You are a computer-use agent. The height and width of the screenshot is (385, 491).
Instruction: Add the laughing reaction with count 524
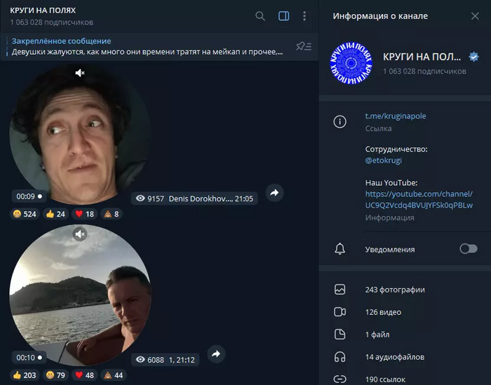[x=25, y=214]
